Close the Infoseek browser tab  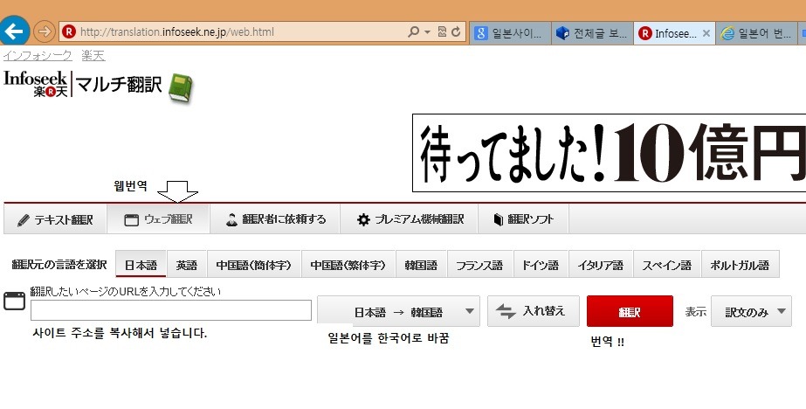point(705,34)
